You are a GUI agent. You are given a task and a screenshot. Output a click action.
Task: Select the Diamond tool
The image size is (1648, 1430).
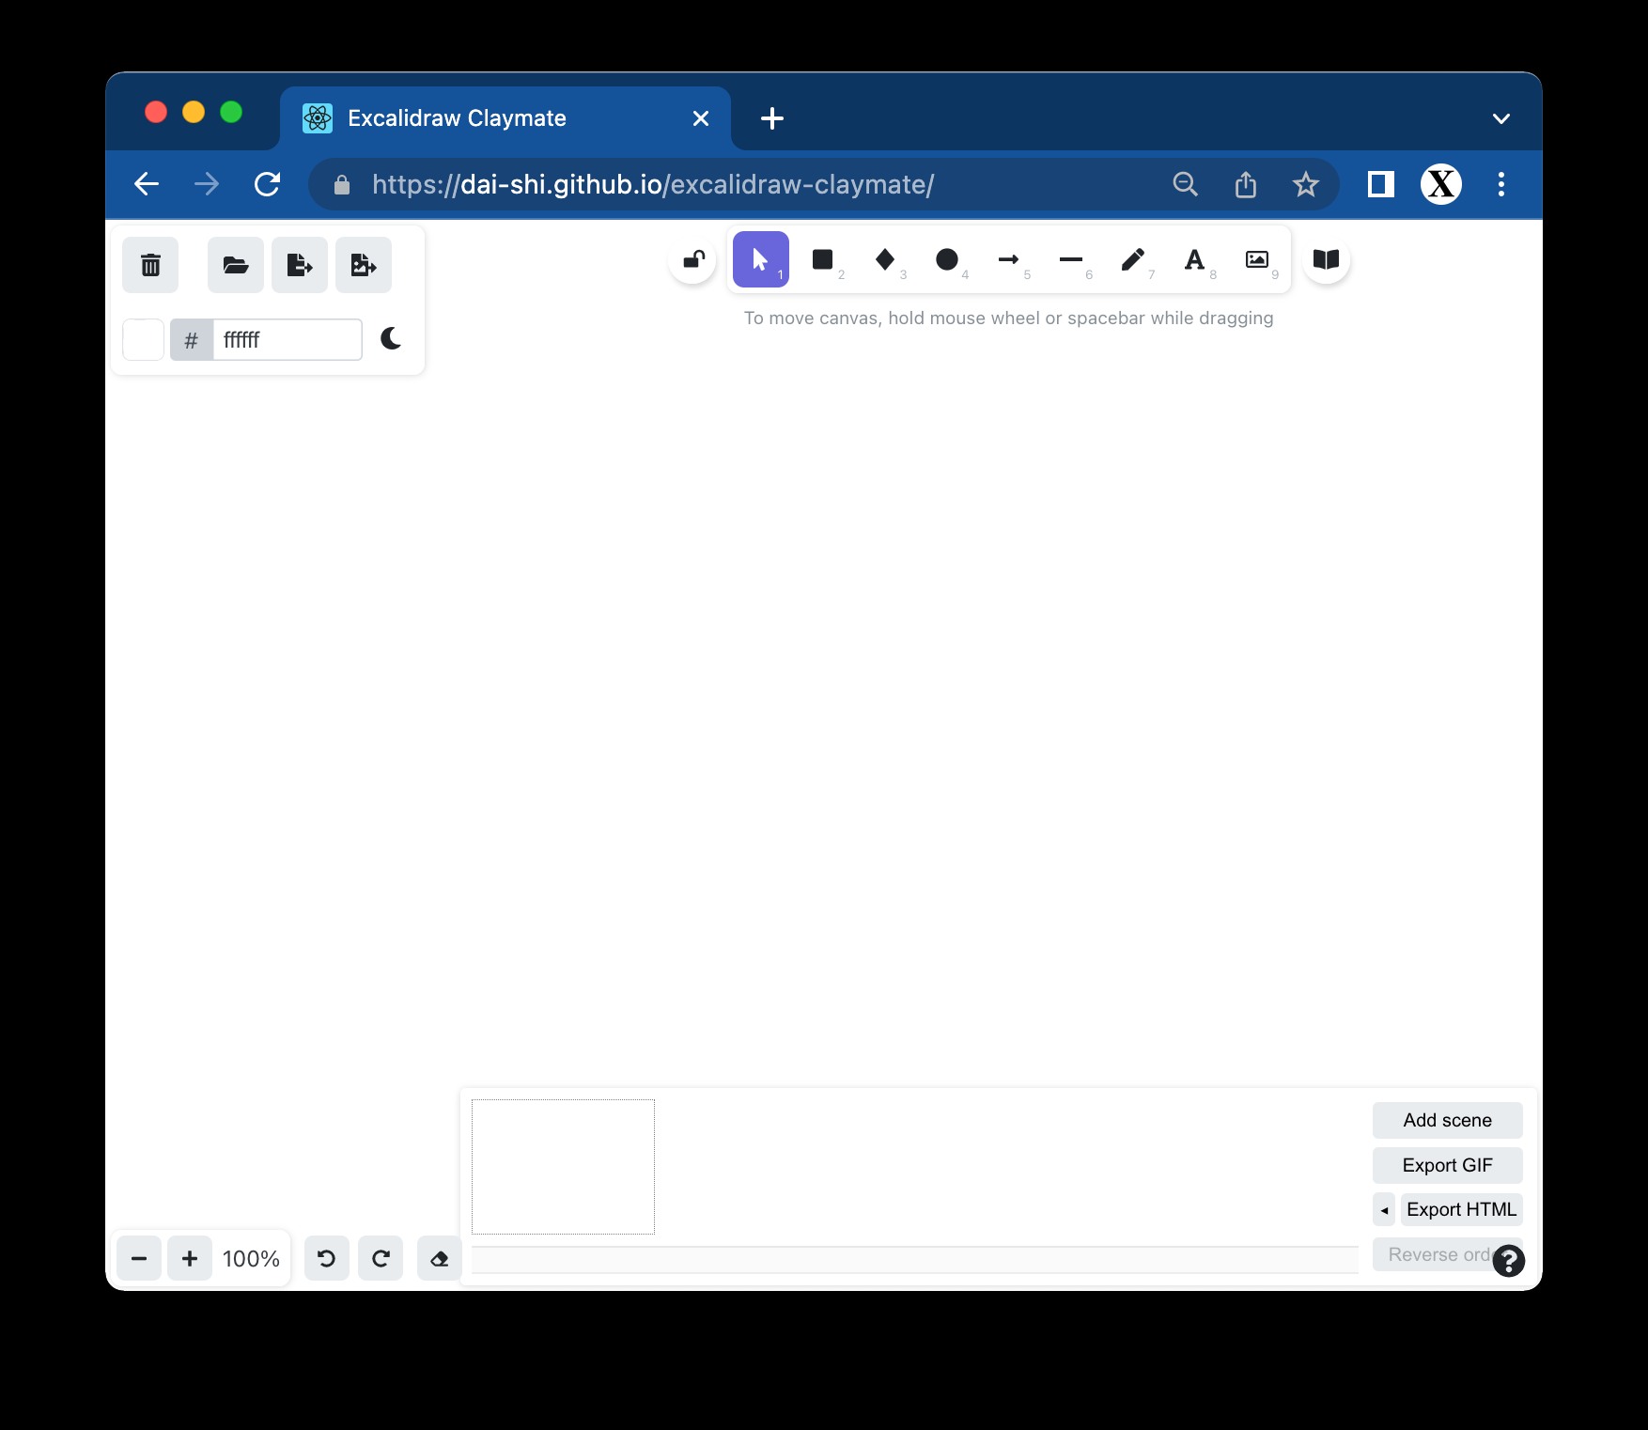tap(885, 259)
